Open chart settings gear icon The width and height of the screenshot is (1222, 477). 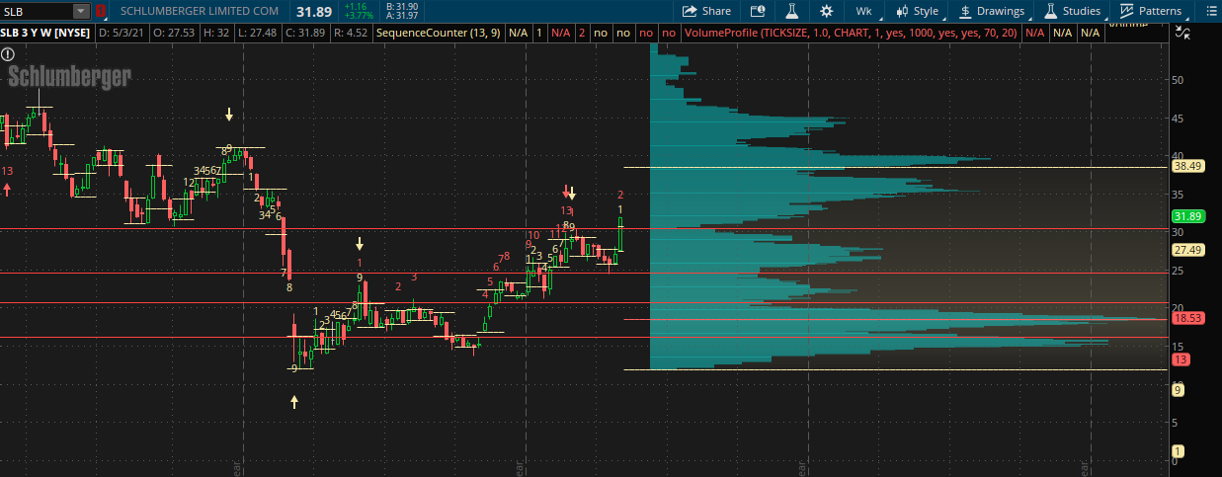coord(826,11)
